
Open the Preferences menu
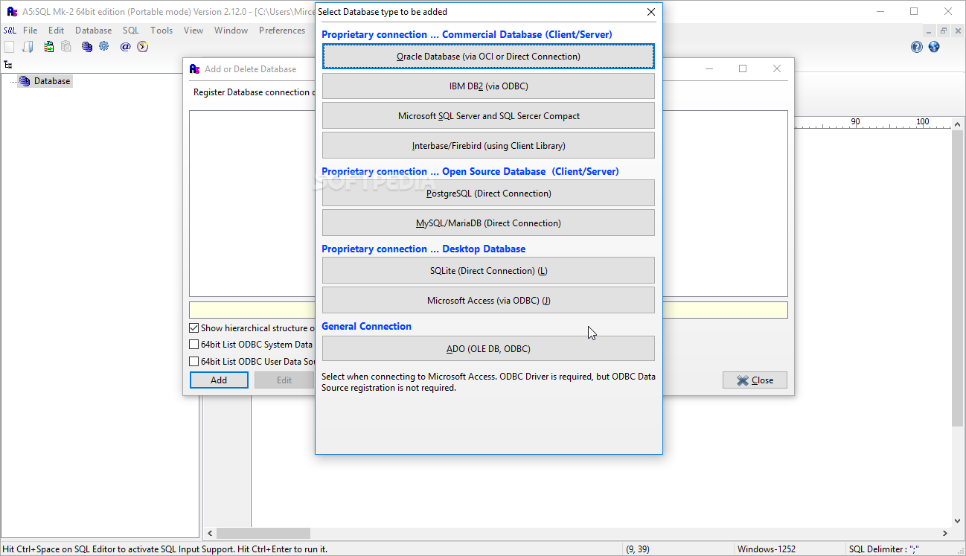click(282, 31)
